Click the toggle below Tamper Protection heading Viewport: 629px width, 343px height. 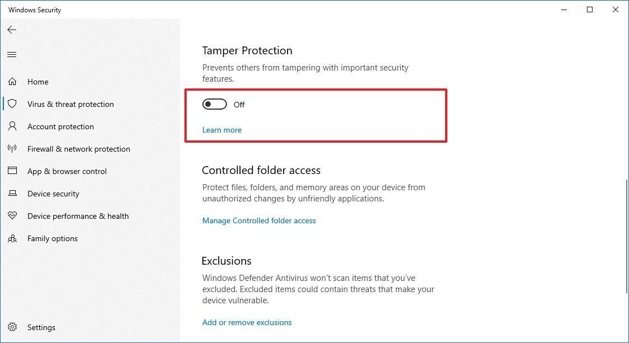tap(214, 104)
